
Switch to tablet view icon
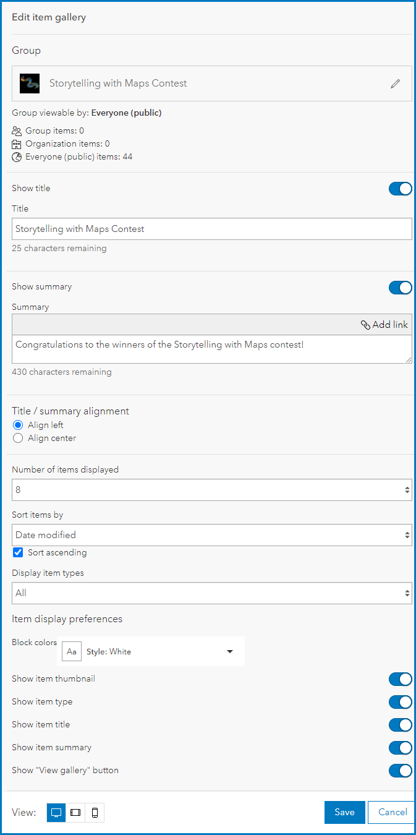75,812
